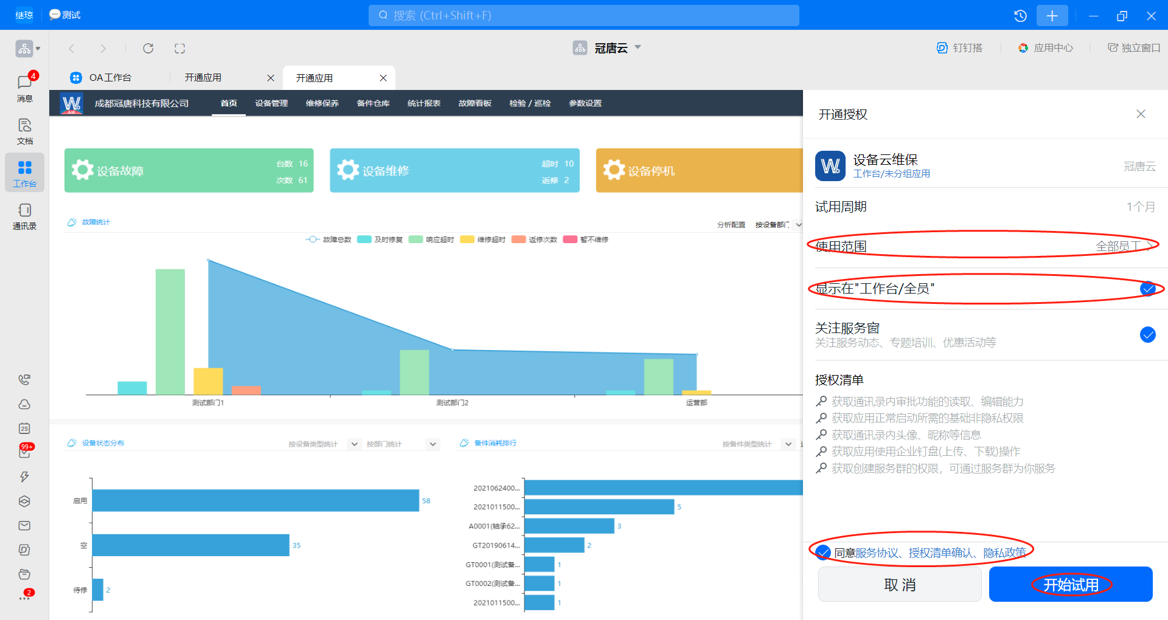Click the 设备维修 gear icon
1168x620 pixels.
(348, 170)
